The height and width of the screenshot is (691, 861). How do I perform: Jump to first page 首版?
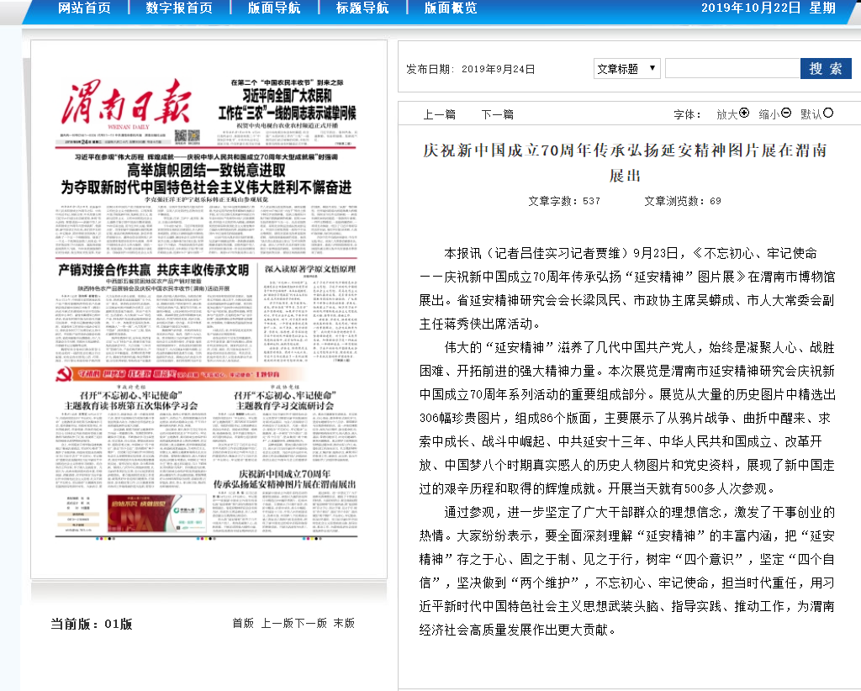(243, 623)
